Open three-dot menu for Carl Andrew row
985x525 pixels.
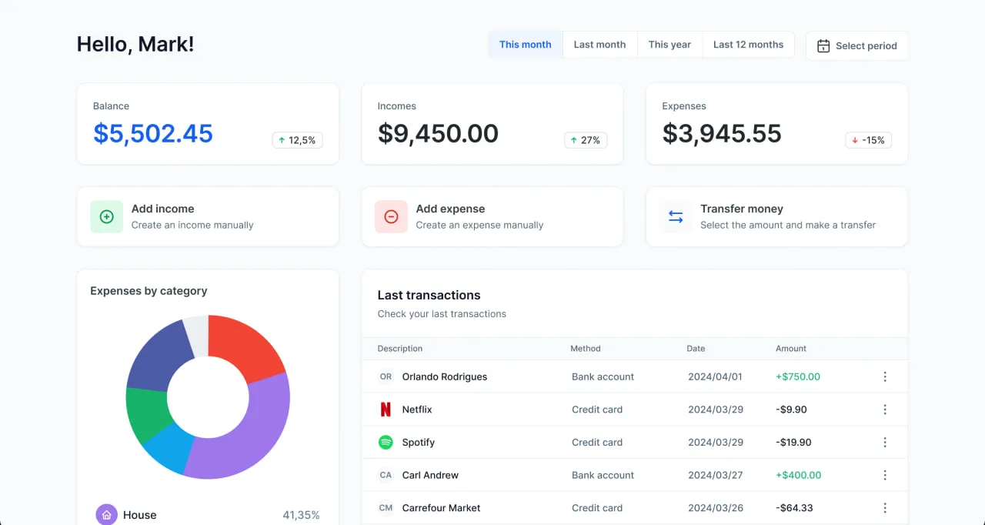coord(885,475)
